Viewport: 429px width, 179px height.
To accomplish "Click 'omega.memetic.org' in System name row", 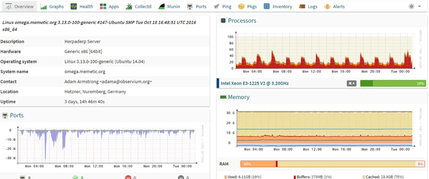I will pos(85,71).
